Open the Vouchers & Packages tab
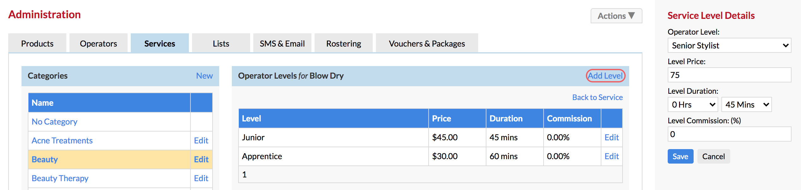Viewport: 801px width, 190px height. 427,43
